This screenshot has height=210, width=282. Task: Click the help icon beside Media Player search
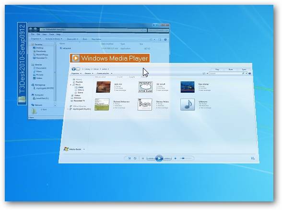[249, 74]
